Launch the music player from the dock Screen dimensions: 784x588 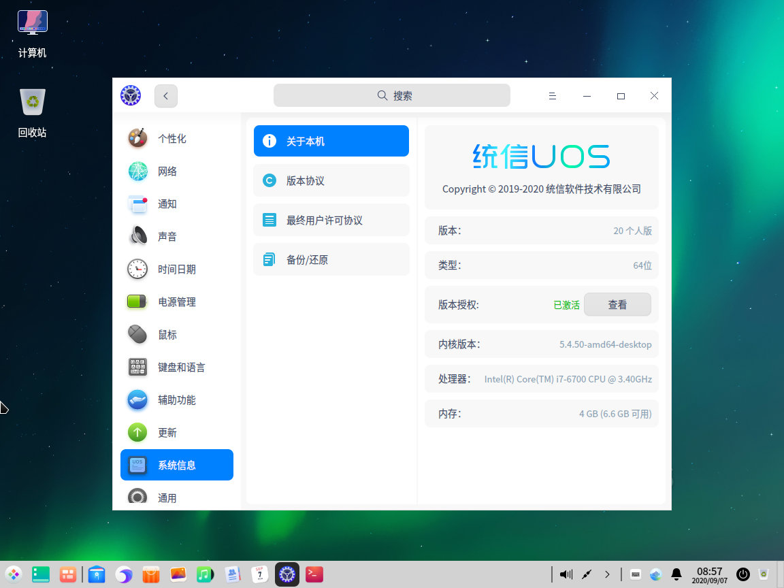(x=205, y=574)
